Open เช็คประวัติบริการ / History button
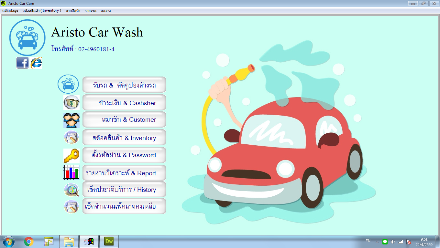The height and width of the screenshot is (248, 440). coord(124,189)
